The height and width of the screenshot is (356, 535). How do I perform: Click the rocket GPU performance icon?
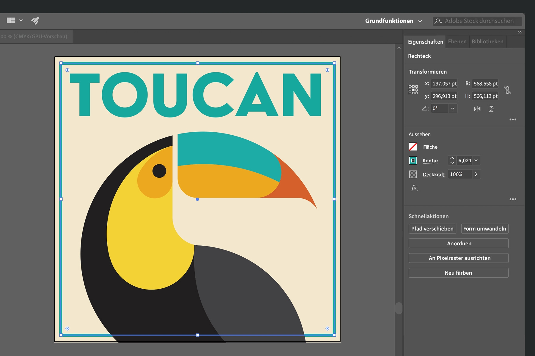[35, 20]
